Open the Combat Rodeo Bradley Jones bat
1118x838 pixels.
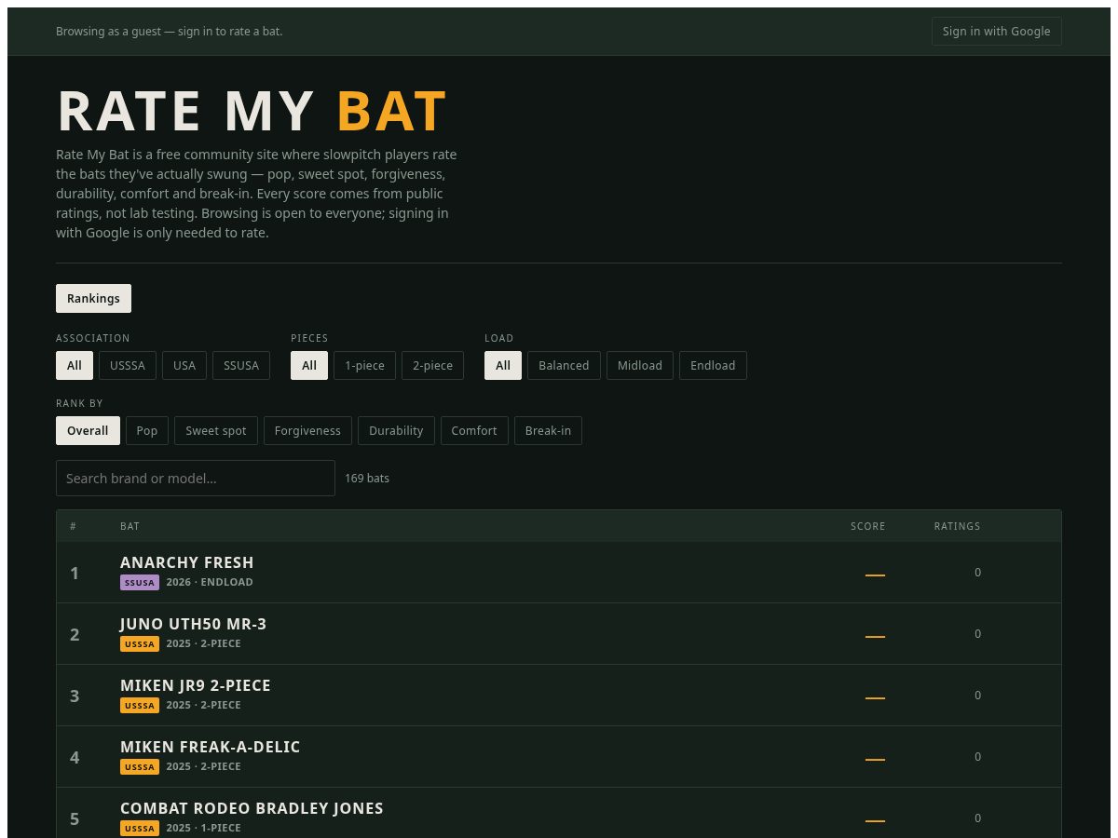coord(559,813)
